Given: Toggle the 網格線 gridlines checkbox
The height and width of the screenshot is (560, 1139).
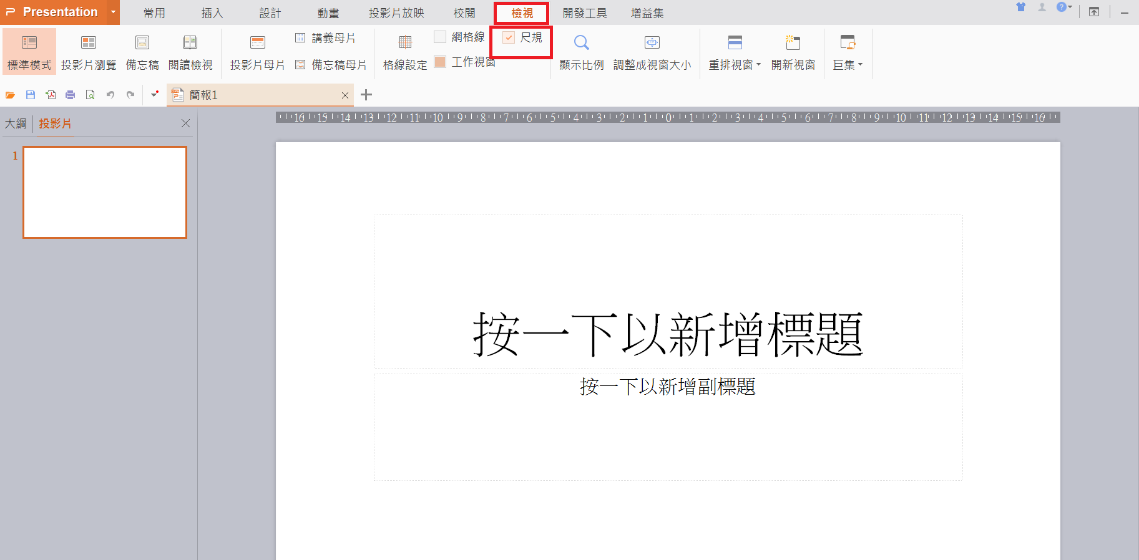Looking at the screenshot, I should (x=440, y=37).
